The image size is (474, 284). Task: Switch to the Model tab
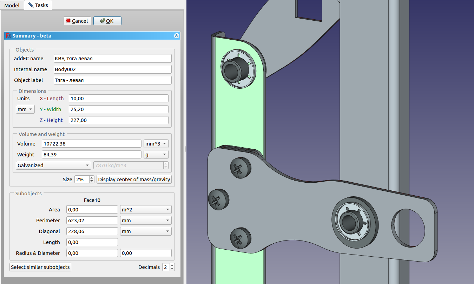click(12, 5)
